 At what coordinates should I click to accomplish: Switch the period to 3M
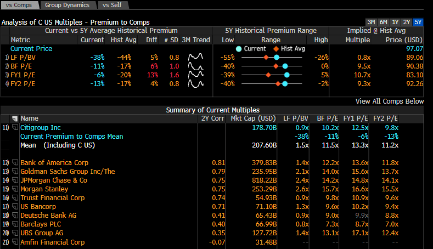pyautogui.click(x=371, y=22)
